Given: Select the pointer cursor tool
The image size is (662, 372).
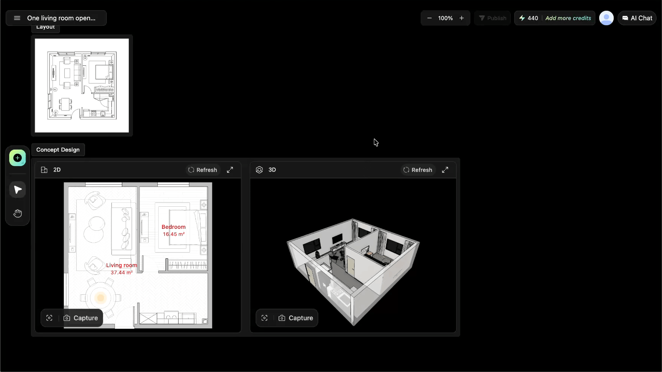Looking at the screenshot, I should (18, 189).
